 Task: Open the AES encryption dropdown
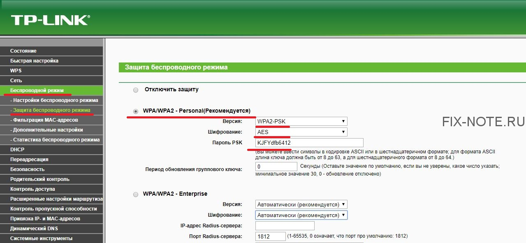pyautogui.click(x=301, y=132)
